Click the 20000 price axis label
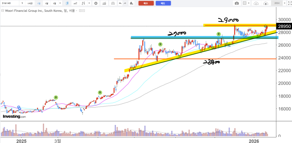Image resolution: width=292 pixels, height=143 pixels. [x=284, y=83]
